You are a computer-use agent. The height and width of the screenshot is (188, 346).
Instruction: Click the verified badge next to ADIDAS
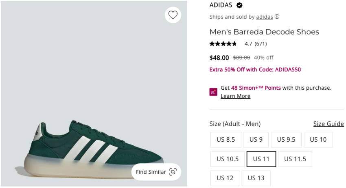[240, 5]
